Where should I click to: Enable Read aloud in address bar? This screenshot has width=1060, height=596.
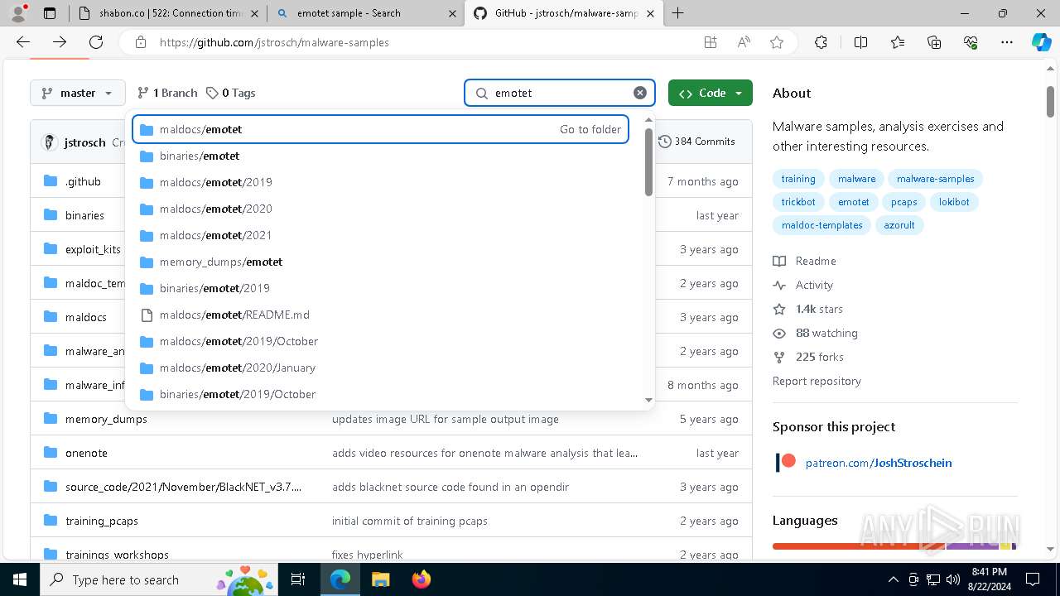(x=744, y=42)
